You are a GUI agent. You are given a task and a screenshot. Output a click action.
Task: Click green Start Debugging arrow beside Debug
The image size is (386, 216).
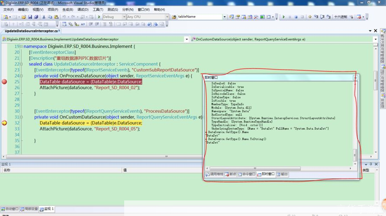(99, 17)
